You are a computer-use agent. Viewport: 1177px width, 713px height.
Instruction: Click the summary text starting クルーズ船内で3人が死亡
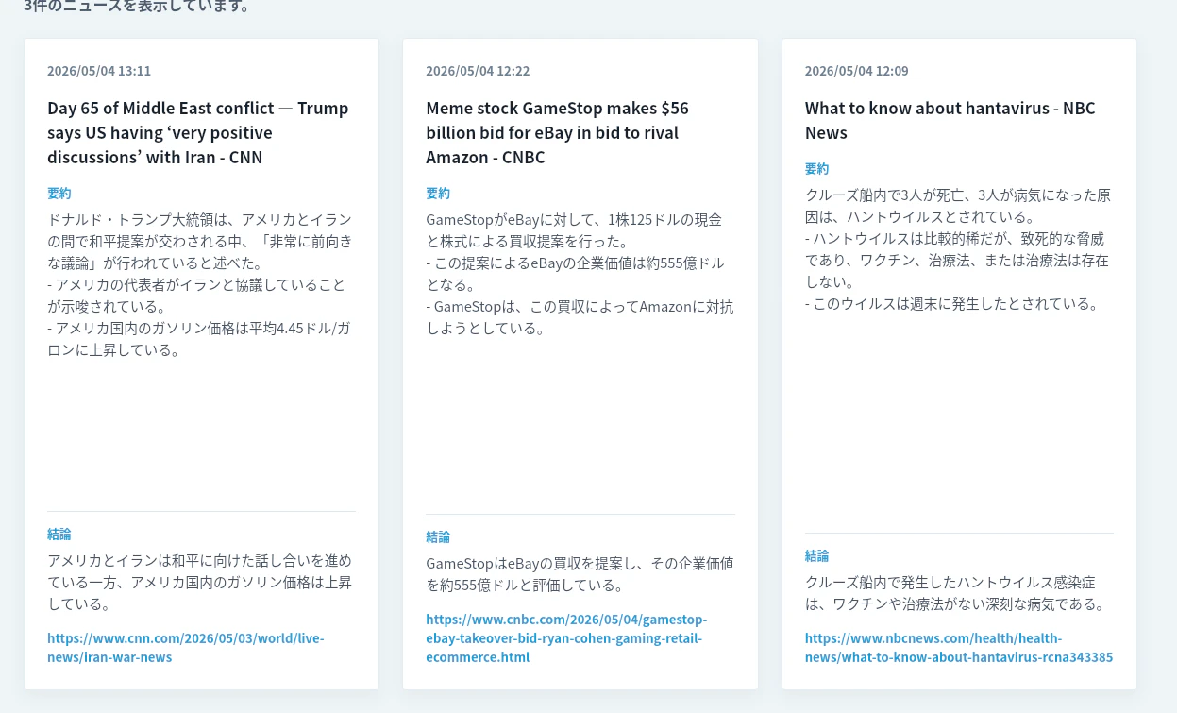tap(958, 249)
